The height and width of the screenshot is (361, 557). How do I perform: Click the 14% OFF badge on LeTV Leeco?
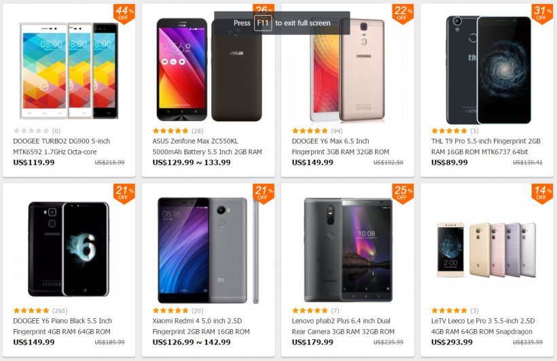[x=542, y=194]
